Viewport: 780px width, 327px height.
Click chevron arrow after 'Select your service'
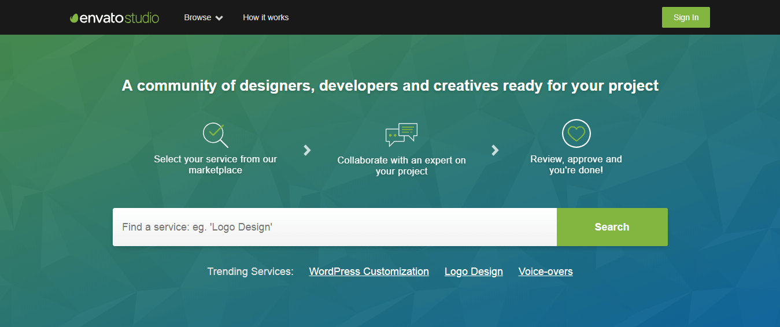pos(307,150)
